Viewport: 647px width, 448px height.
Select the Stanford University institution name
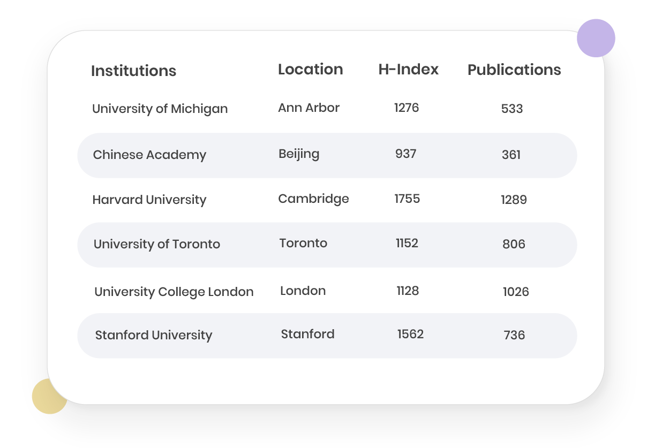tap(153, 336)
